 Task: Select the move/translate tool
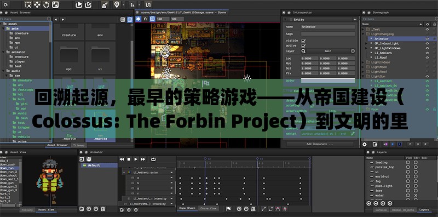click(37, 4)
